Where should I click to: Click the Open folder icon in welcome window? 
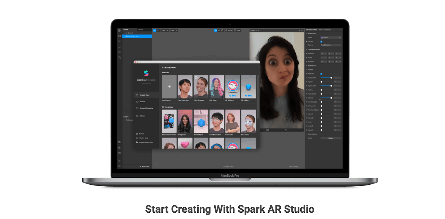click(x=137, y=116)
